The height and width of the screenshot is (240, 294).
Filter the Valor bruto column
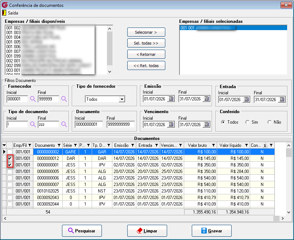(214, 145)
